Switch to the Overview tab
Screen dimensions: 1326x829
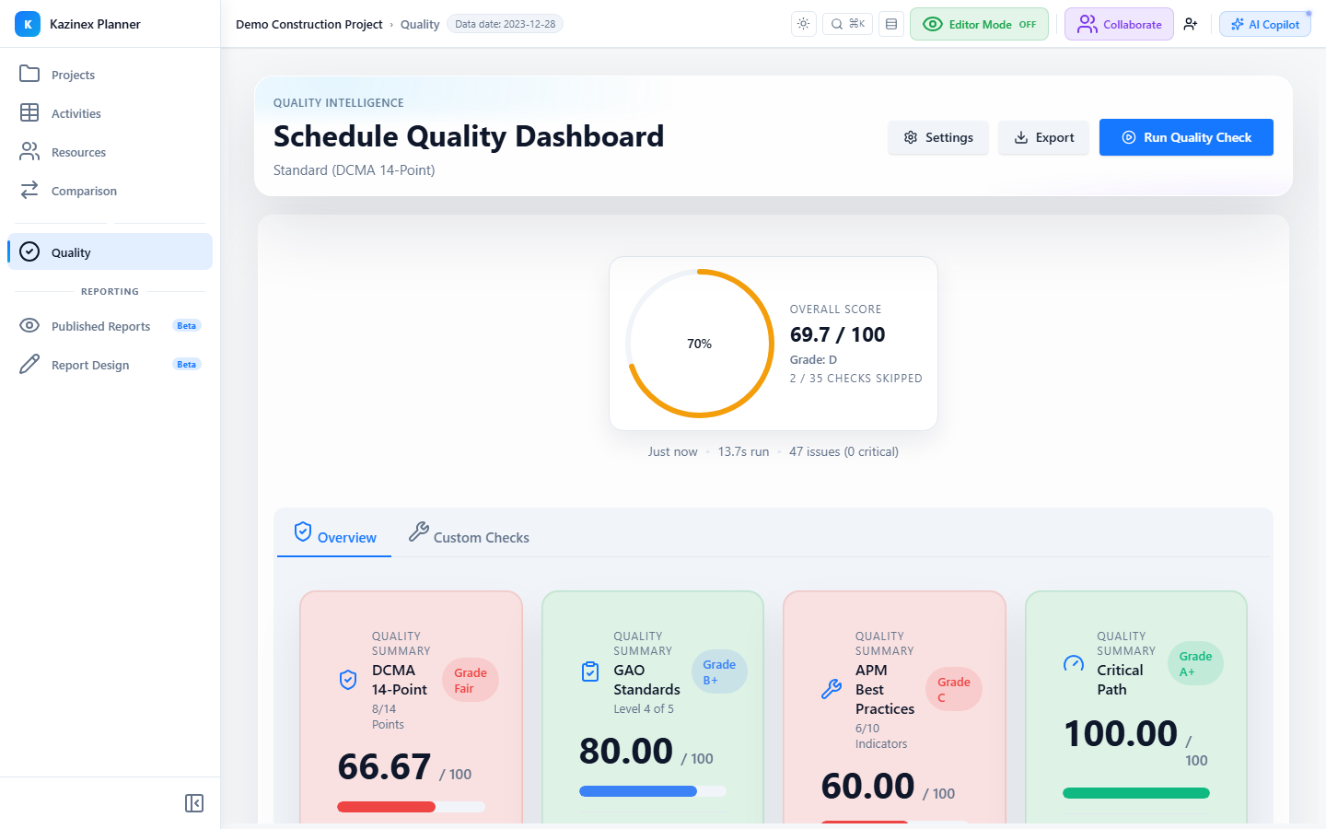pos(334,534)
